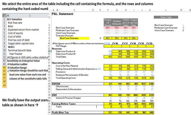The height and width of the screenshot is (115, 191).
Task: Click EBITDA FY20 value 236
Action: pos(150,84)
